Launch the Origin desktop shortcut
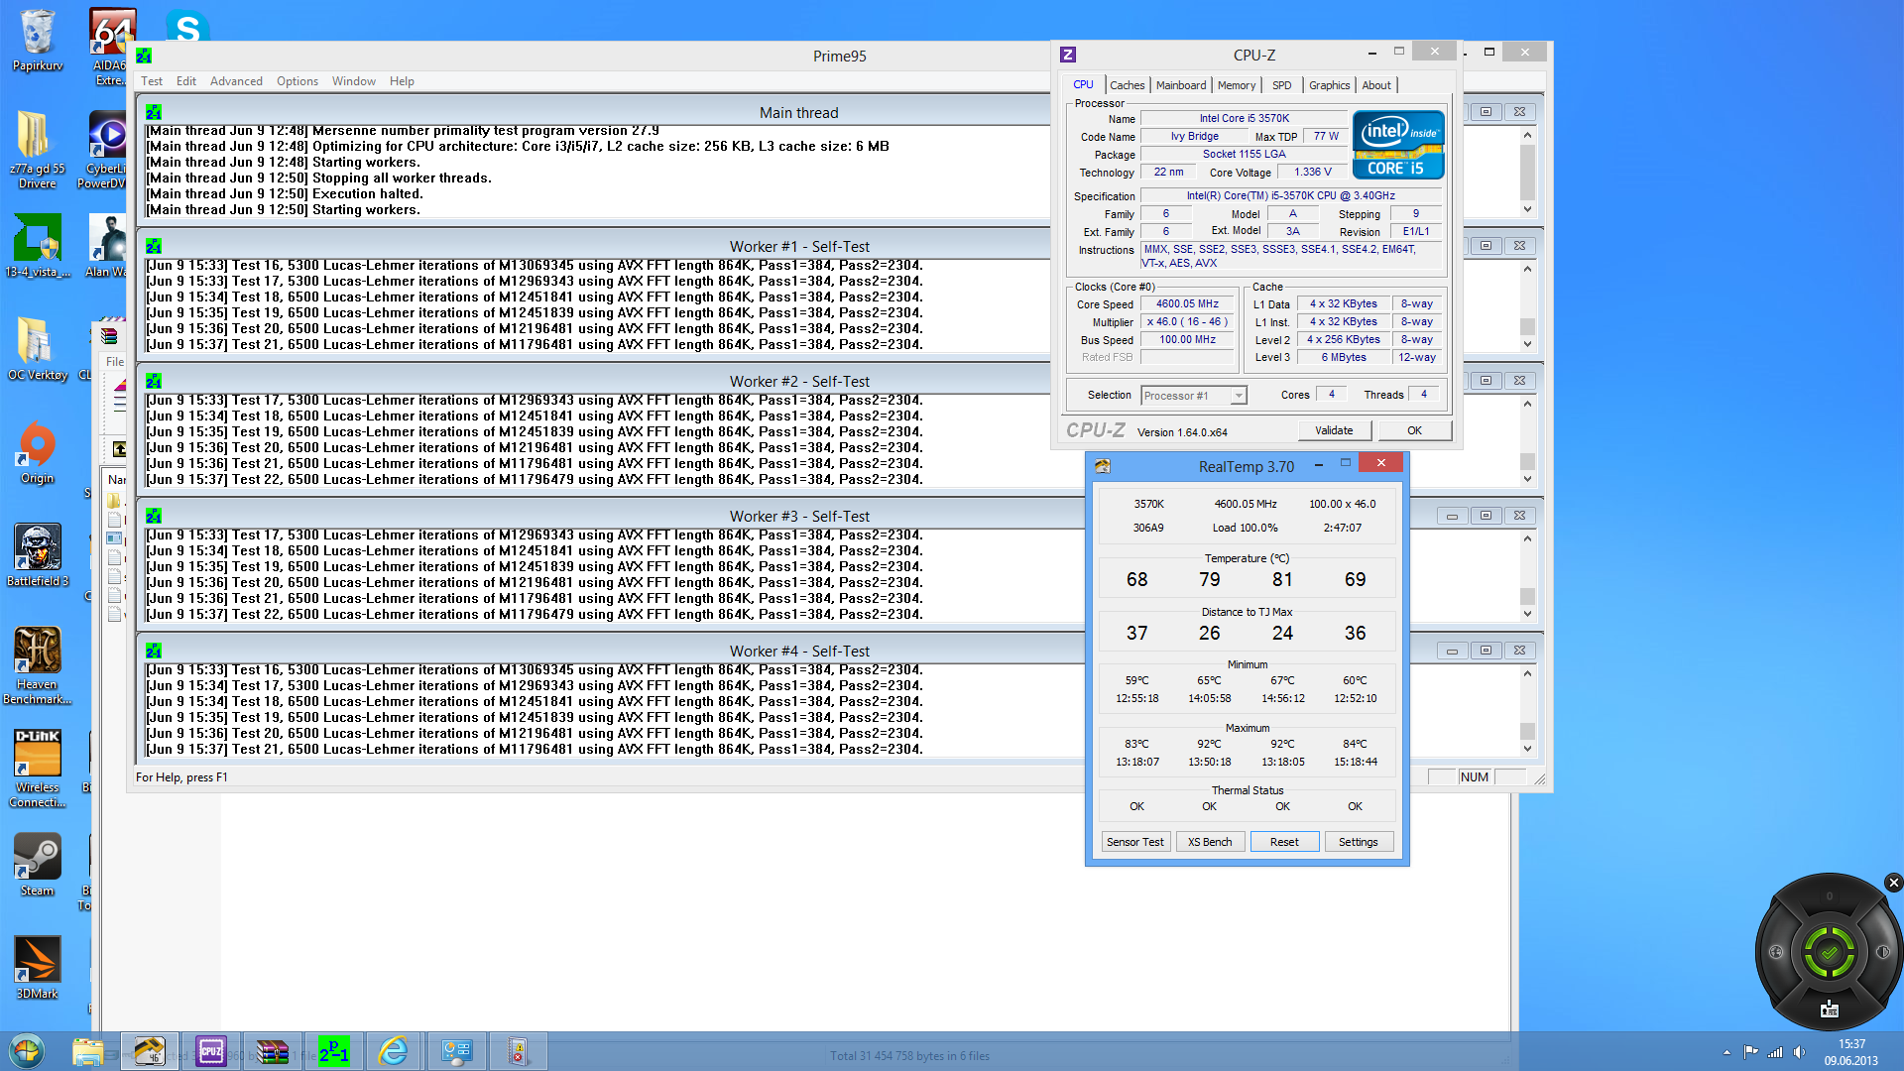The width and height of the screenshot is (1904, 1071). pos(37,453)
